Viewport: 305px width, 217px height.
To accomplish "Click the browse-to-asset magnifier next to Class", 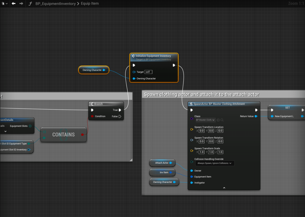I will [222, 120].
